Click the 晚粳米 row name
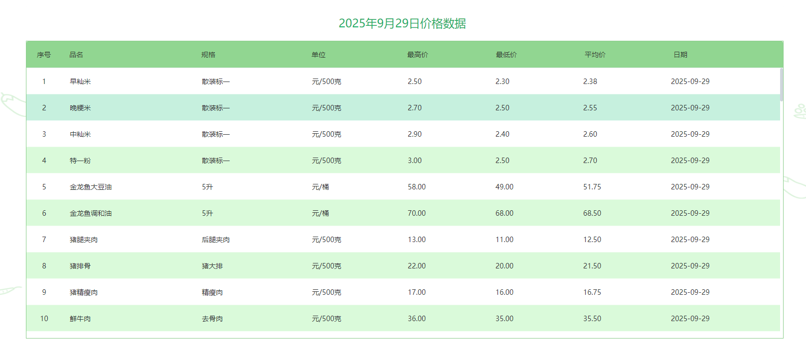Image resolution: width=806 pixels, height=343 pixels. (x=80, y=108)
